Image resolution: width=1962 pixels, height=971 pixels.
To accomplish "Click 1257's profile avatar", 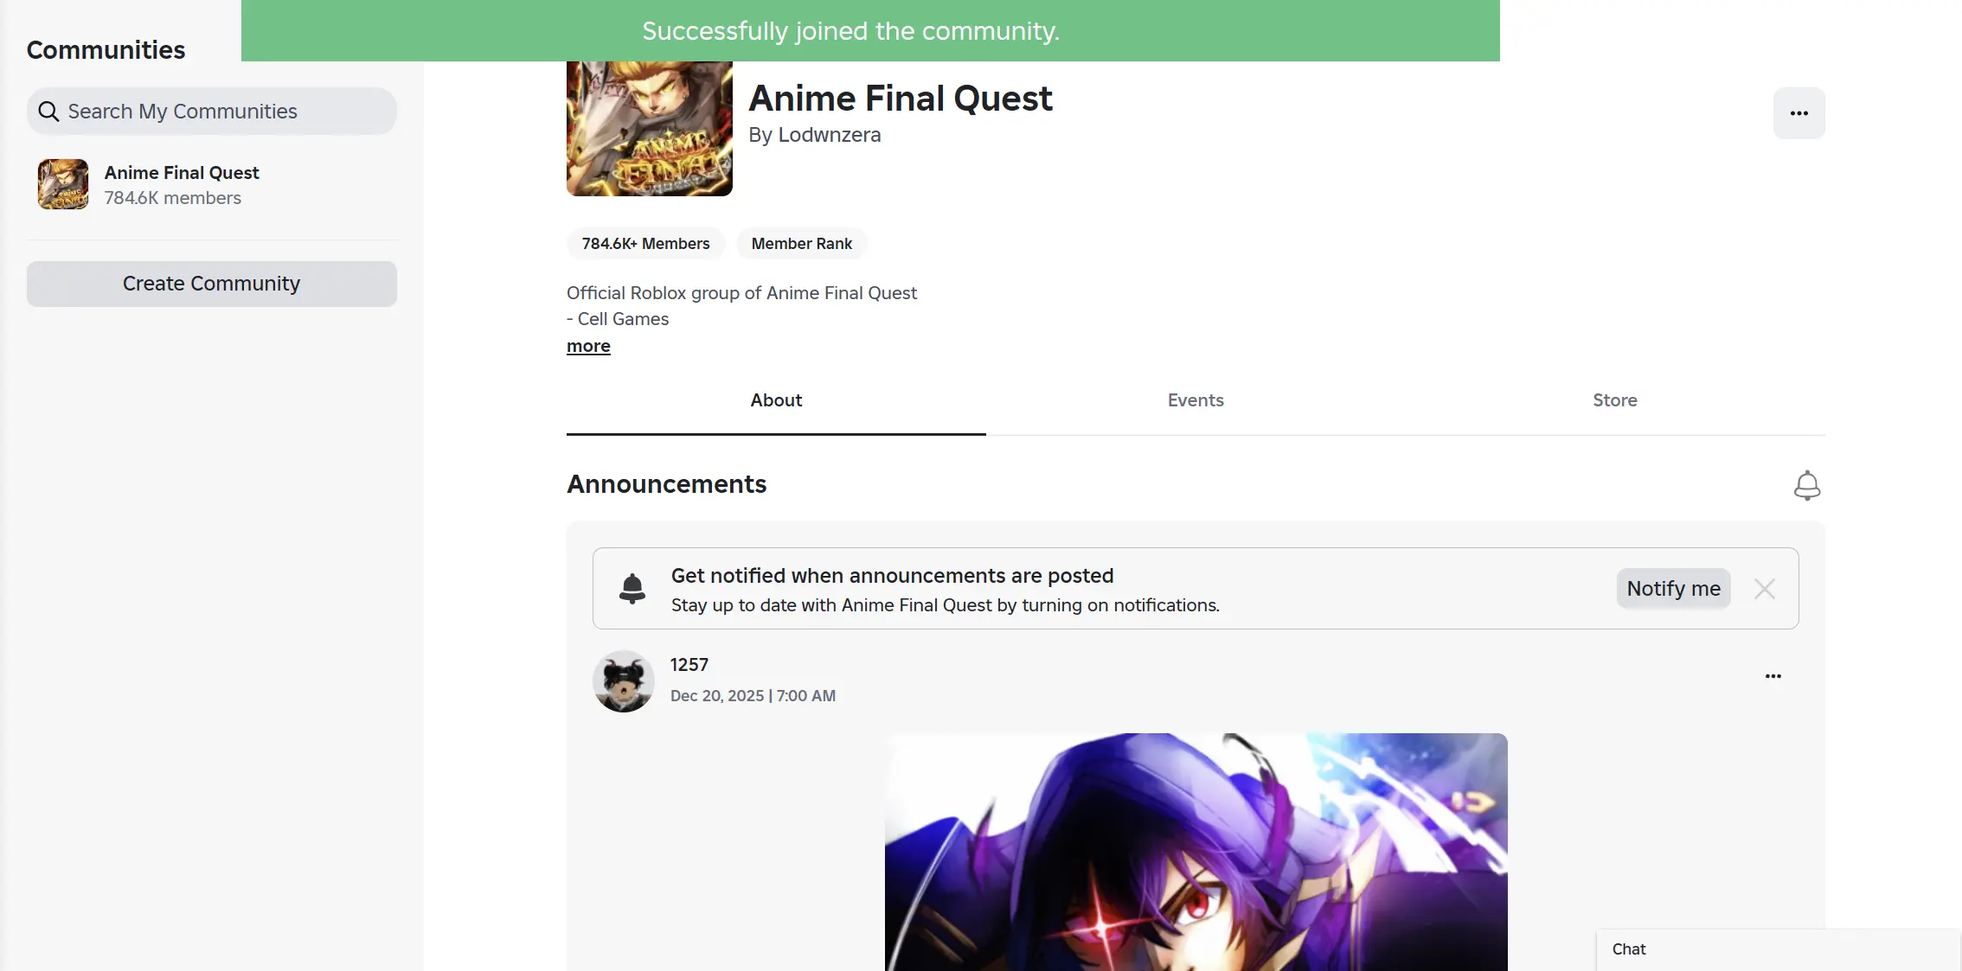I will click(623, 680).
